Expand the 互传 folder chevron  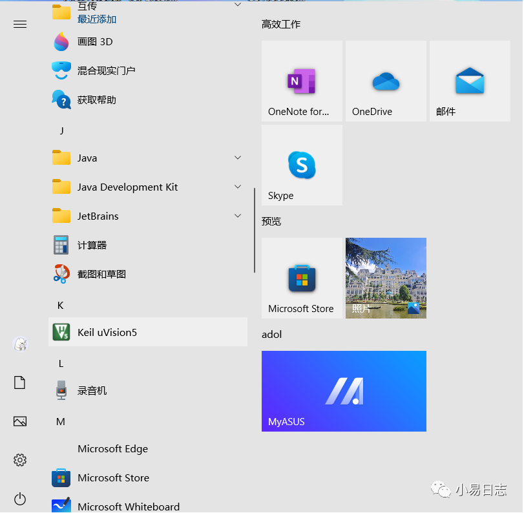click(x=238, y=5)
